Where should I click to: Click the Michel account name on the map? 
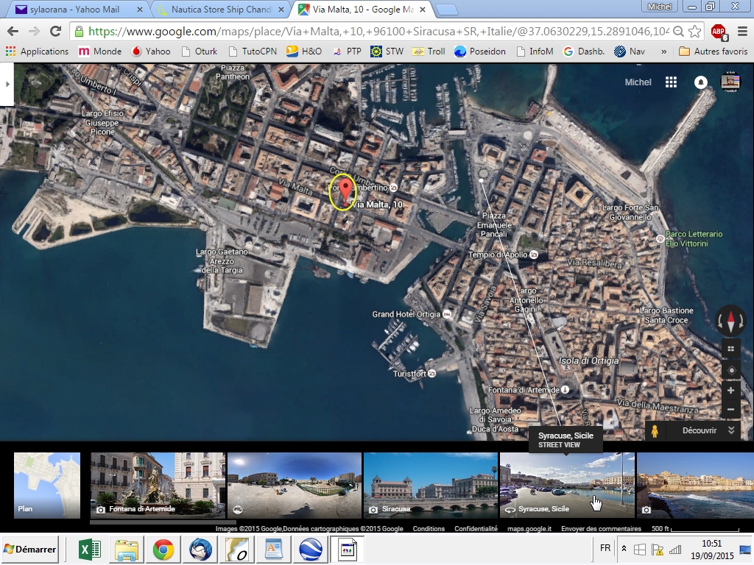click(x=638, y=82)
